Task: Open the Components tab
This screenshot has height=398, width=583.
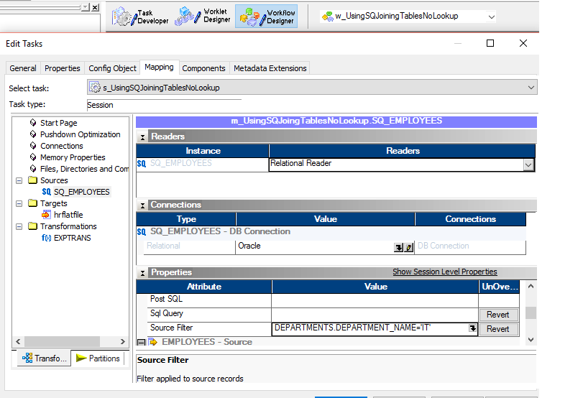Action: tap(203, 68)
